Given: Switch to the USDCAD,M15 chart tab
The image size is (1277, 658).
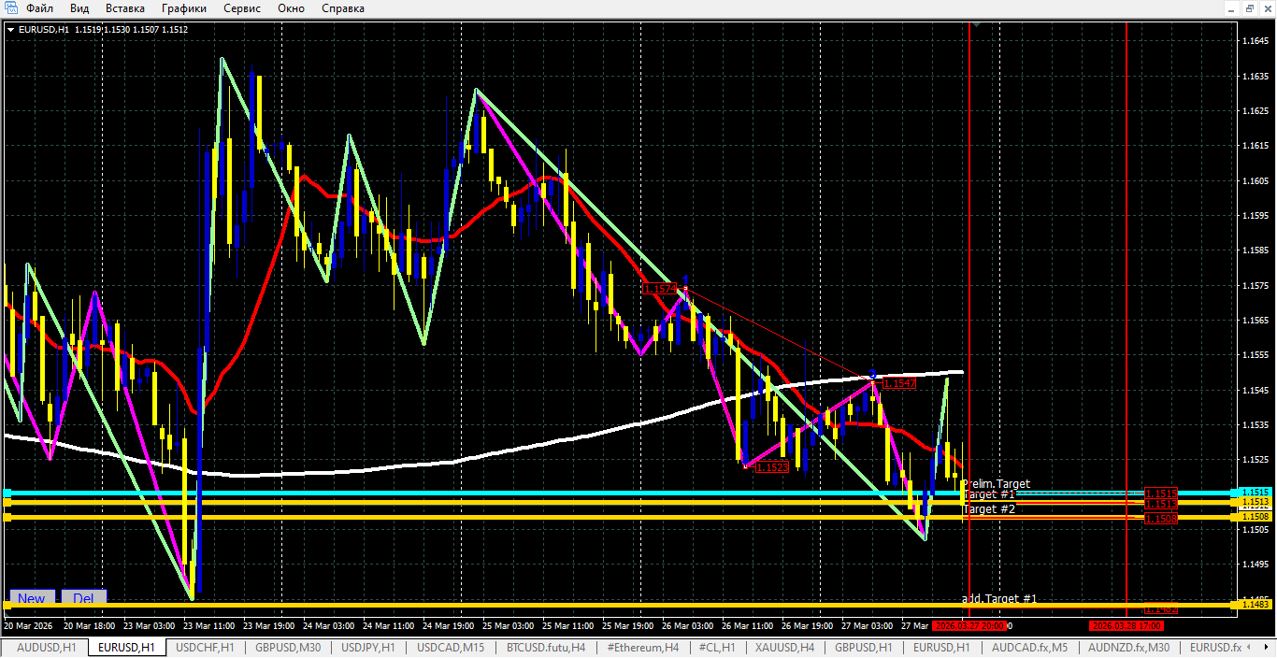Looking at the screenshot, I should click(x=451, y=647).
